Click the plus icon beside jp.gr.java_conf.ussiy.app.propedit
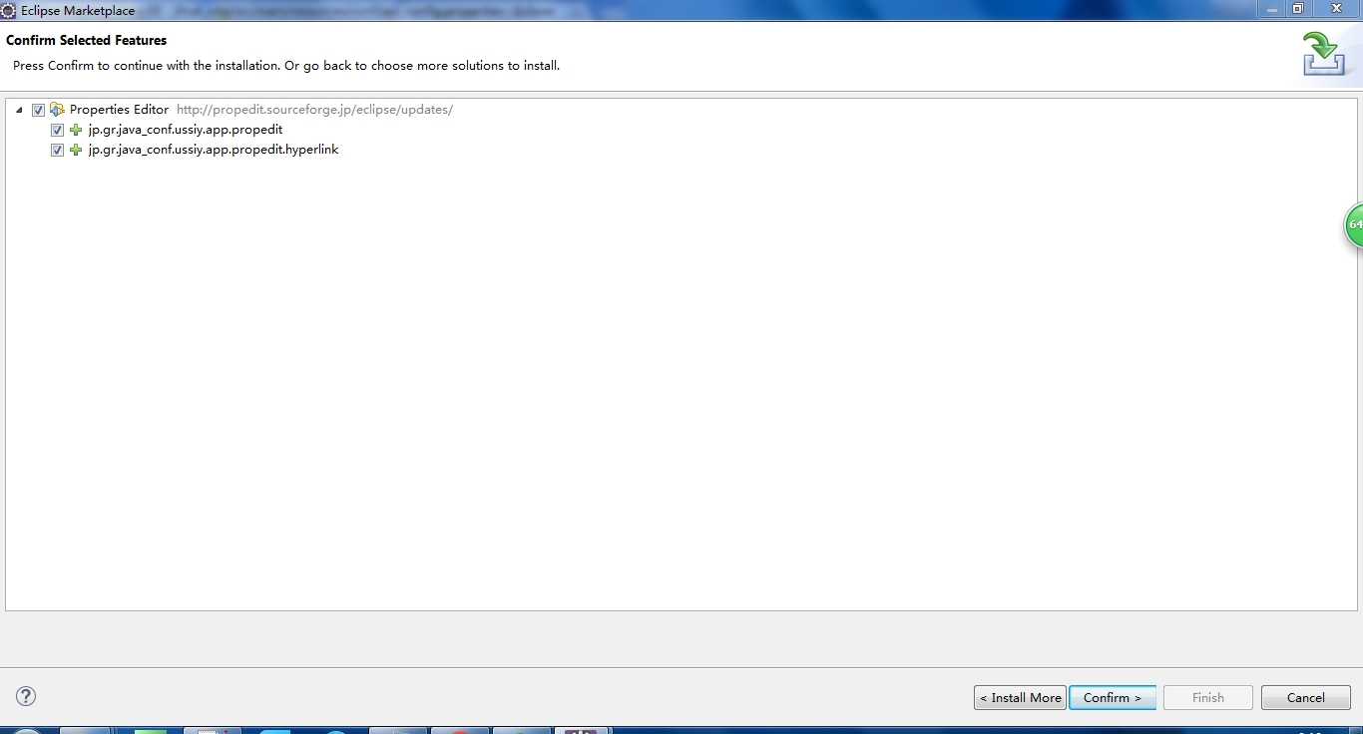 pyautogui.click(x=76, y=130)
